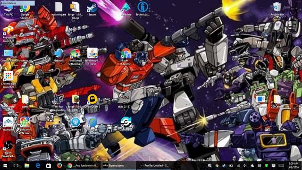Open the Find Drivers shortcut

[75, 57]
